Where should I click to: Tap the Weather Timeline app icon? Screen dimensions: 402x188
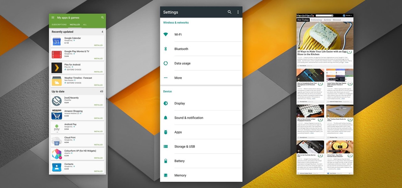pyautogui.click(x=57, y=81)
